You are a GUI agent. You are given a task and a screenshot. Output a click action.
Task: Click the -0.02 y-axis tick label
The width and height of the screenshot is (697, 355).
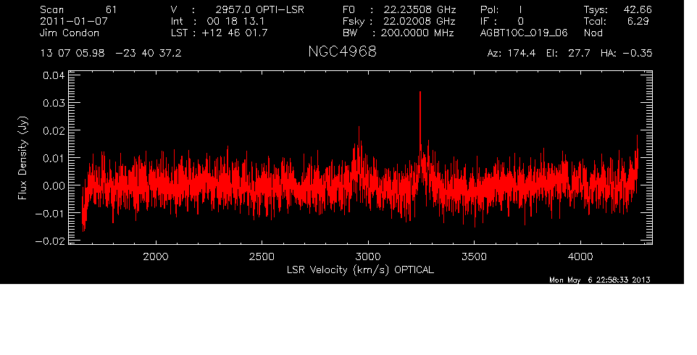pyautogui.click(x=50, y=241)
